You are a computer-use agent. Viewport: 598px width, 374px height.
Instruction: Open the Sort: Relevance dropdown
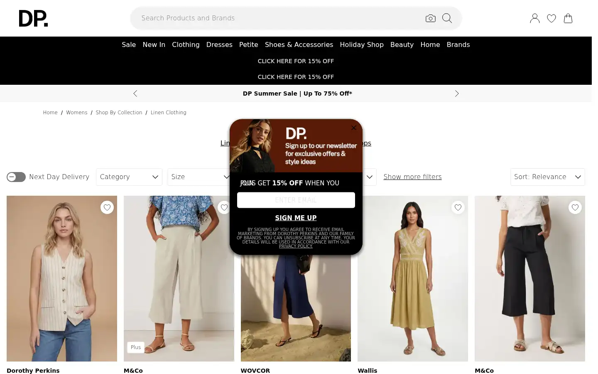coord(547,177)
